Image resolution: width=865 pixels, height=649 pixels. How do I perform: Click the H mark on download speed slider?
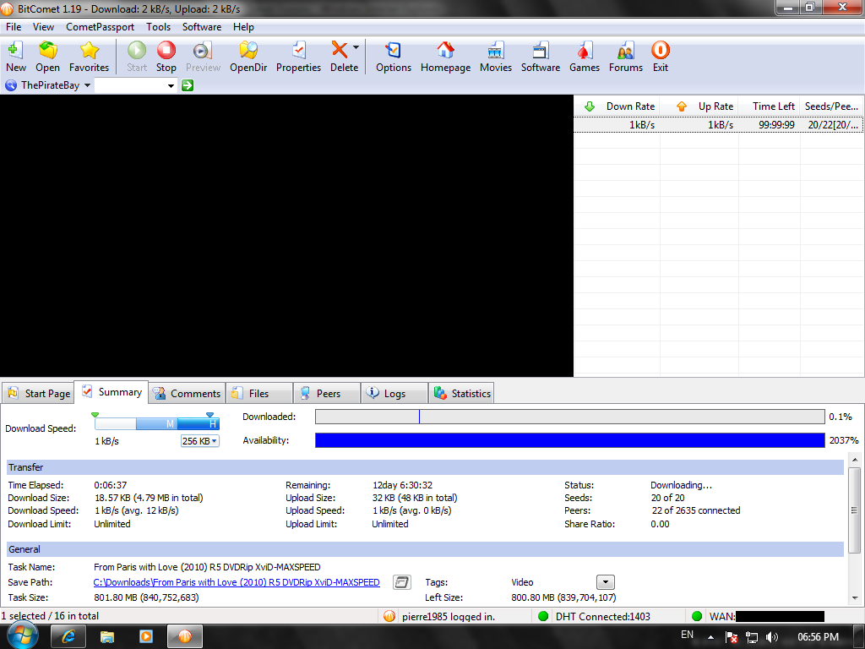pos(212,424)
